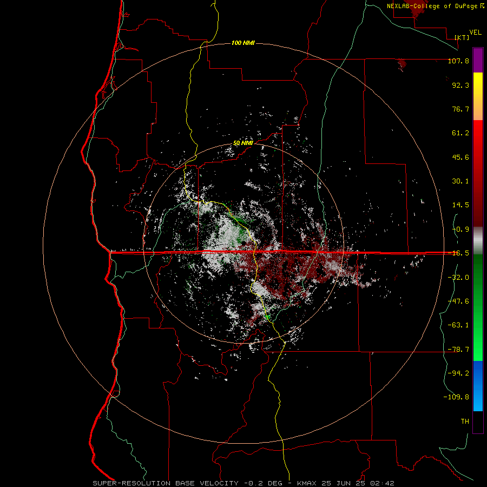487x487 pixels.
Task: Click the -78.7 velocity scale value
Action: [x=458, y=350]
